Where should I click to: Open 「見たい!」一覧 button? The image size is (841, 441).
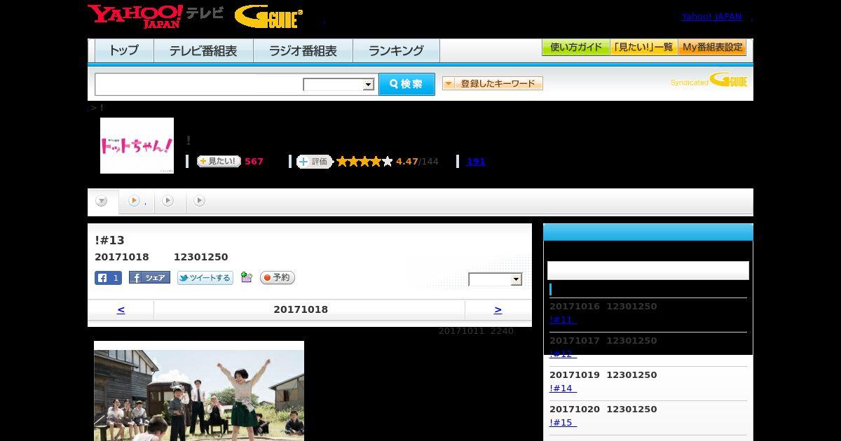644,48
